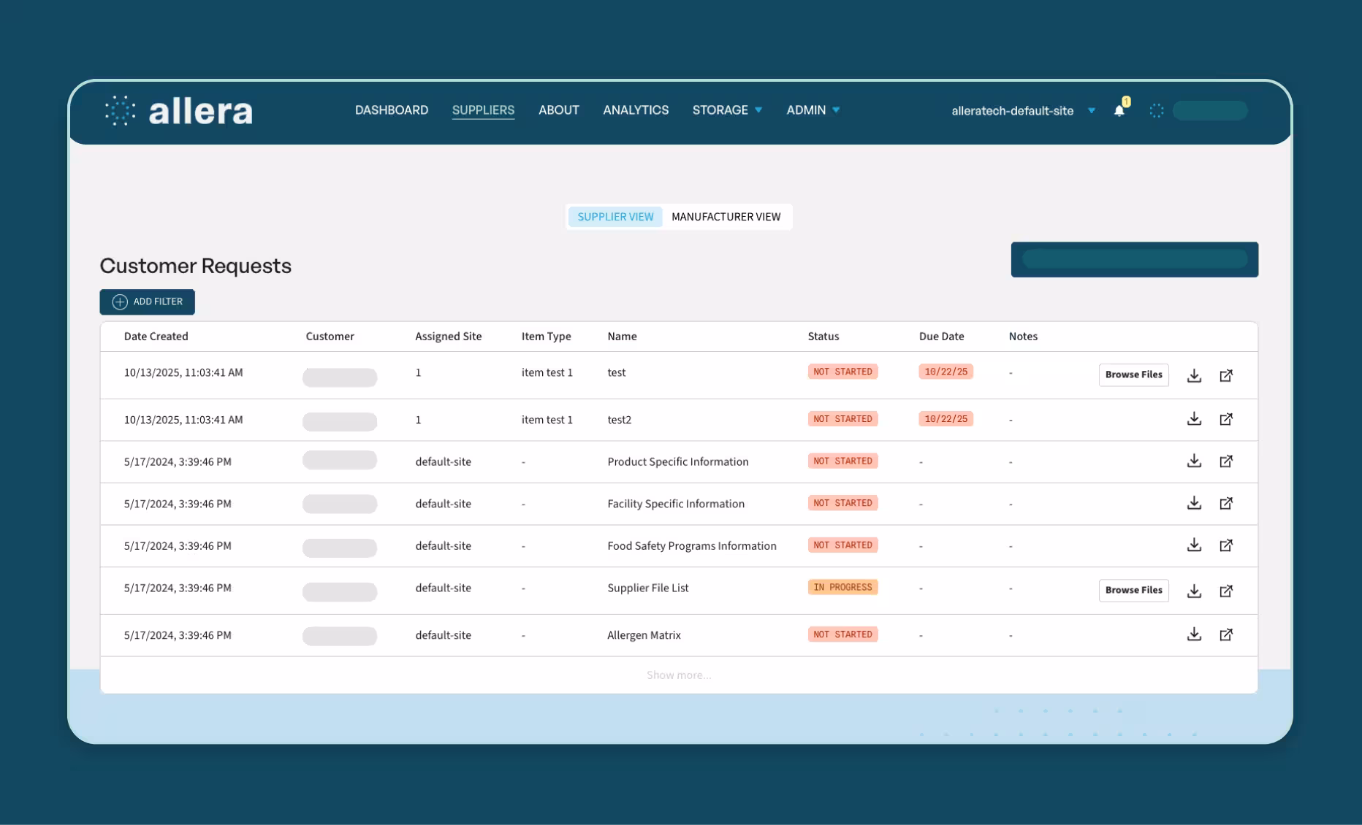Image resolution: width=1362 pixels, height=825 pixels.
Task: Download files for the test request
Action: [x=1195, y=375]
